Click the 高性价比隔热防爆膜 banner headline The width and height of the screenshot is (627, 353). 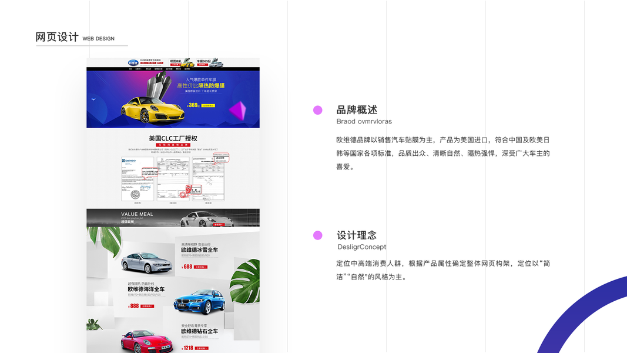(201, 86)
